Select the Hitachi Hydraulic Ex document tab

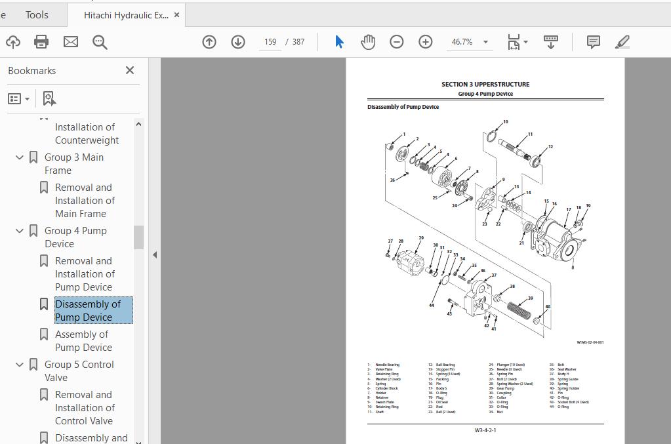(126, 14)
